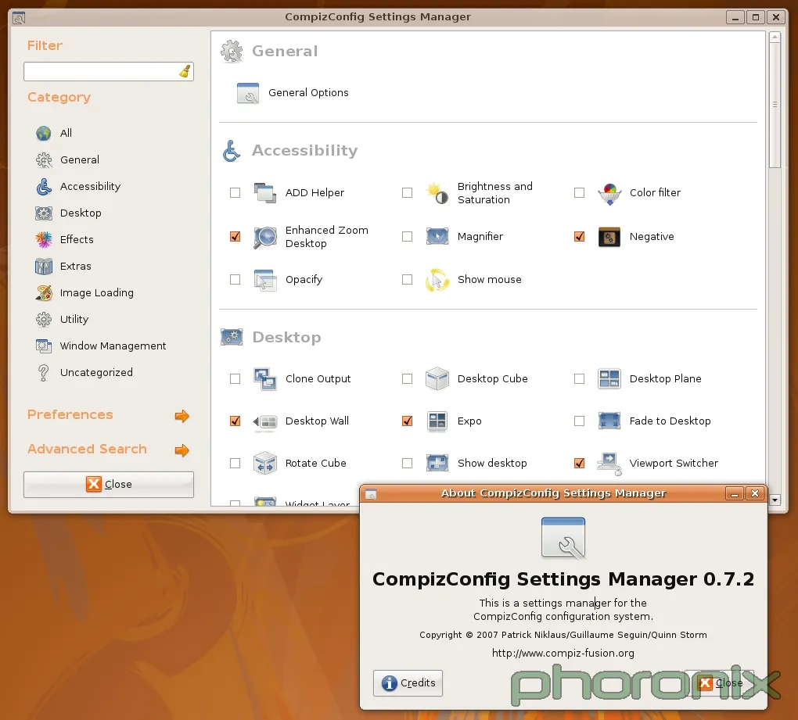
Task: Click the ADD Helper plugin icon
Action: [x=264, y=193]
